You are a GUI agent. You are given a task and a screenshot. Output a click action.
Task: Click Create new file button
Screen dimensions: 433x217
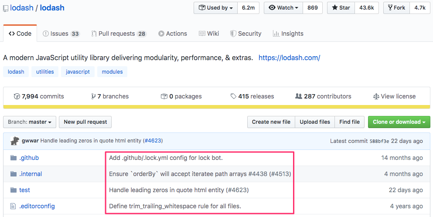(x=271, y=122)
